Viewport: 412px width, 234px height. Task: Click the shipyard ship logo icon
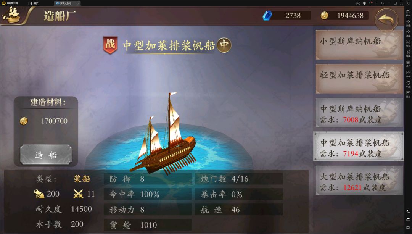(x=11, y=15)
